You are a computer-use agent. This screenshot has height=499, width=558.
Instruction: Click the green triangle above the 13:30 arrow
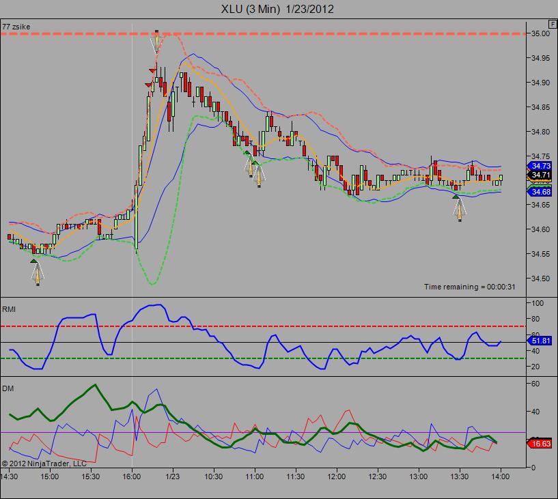pyautogui.click(x=456, y=197)
